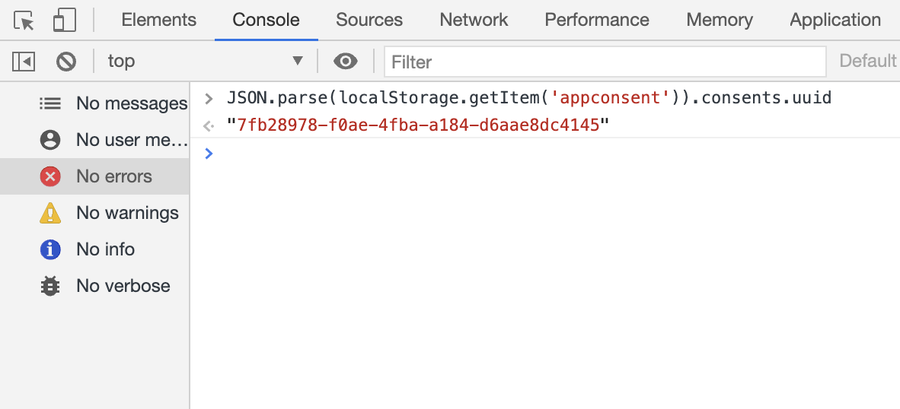Open the Network tab
Viewport: 900px width, 409px height.
(474, 21)
